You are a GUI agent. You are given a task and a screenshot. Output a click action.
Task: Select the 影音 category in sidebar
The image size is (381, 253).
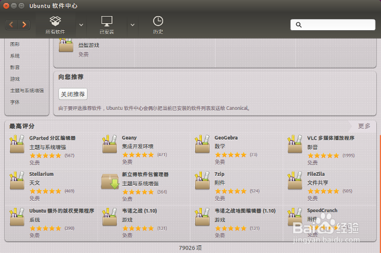[14, 67]
